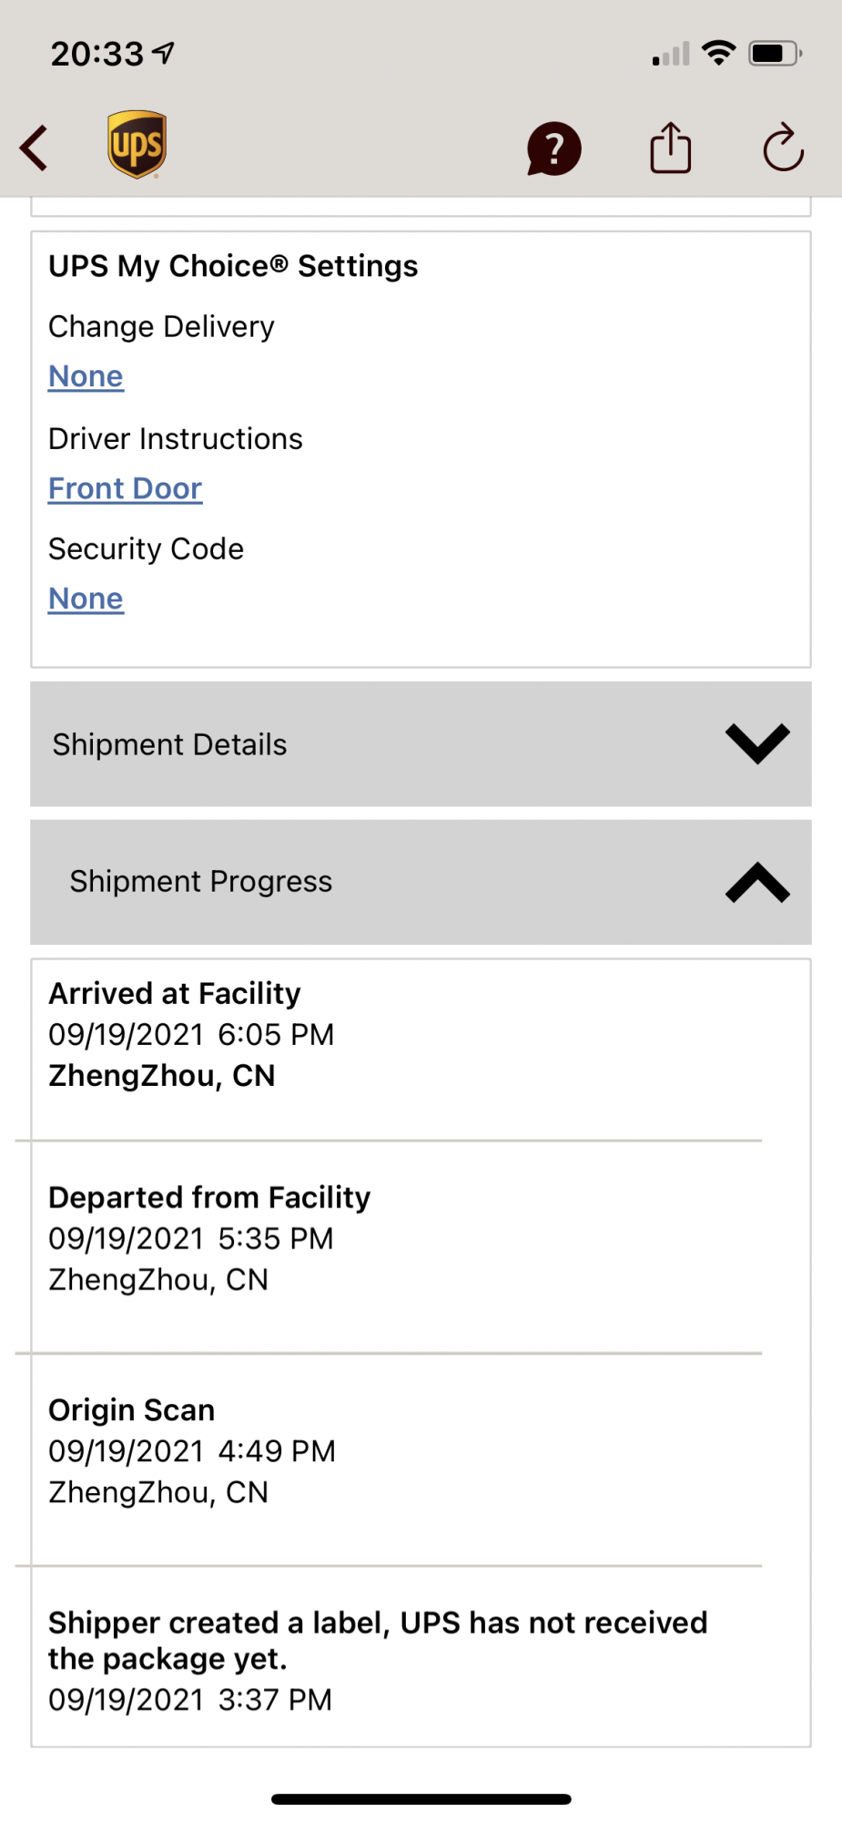The height and width of the screenshot is (1822, 842).
Task: Tap the UPS shield logo
Action: click(137, 145)
